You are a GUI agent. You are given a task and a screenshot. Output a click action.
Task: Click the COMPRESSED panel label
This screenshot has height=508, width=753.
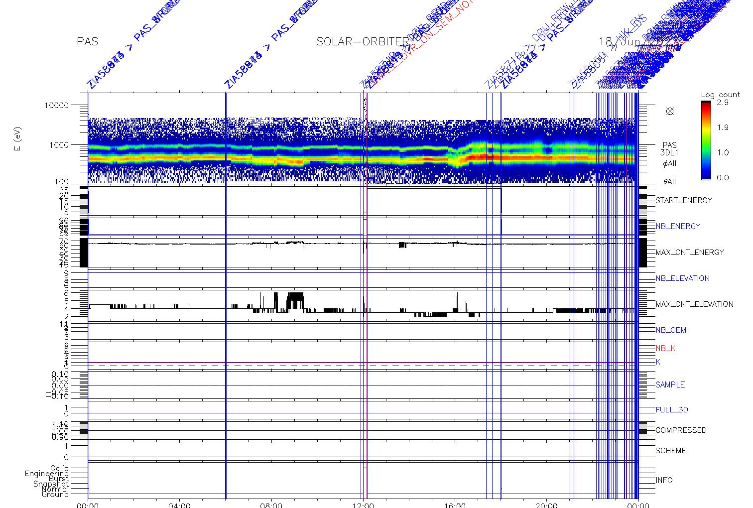click(x=681, y=430)
